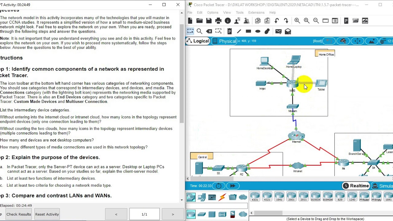393x221 pixels.
Task: Select the Switches subcategory
Action: pyautogui.click(x=201, y=214)
